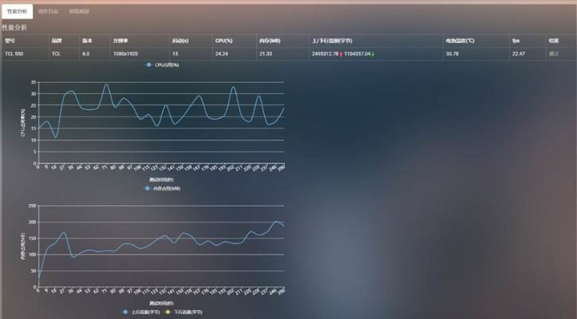
Task: Click the highest peak of CPU chart line
Action: (x=106, y=84)
